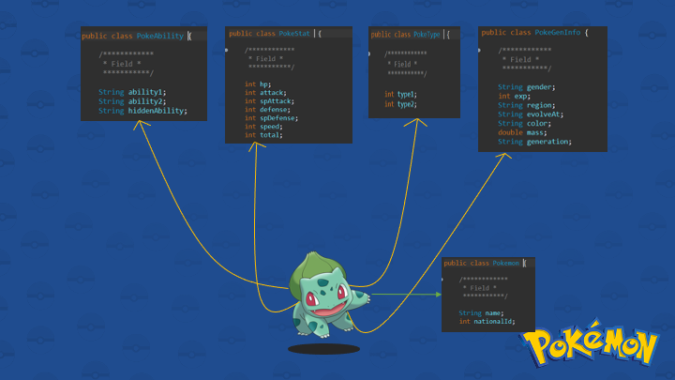Select the 'double mass;' line
The height and width of the screenshot is (380, 675).
[522, 132]
